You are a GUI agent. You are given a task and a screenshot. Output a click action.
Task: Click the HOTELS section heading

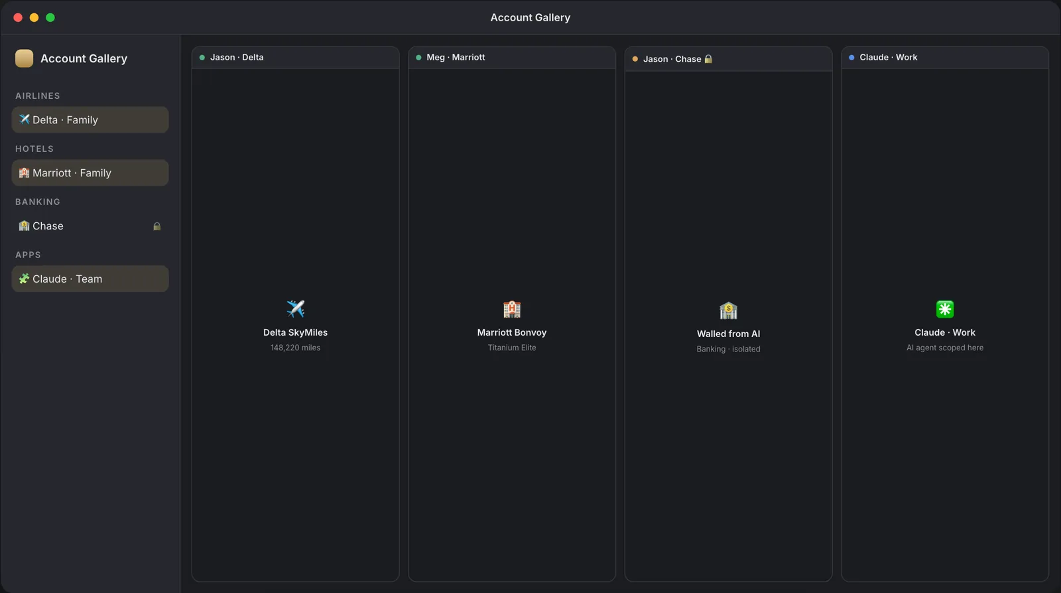tap(34, 149)
